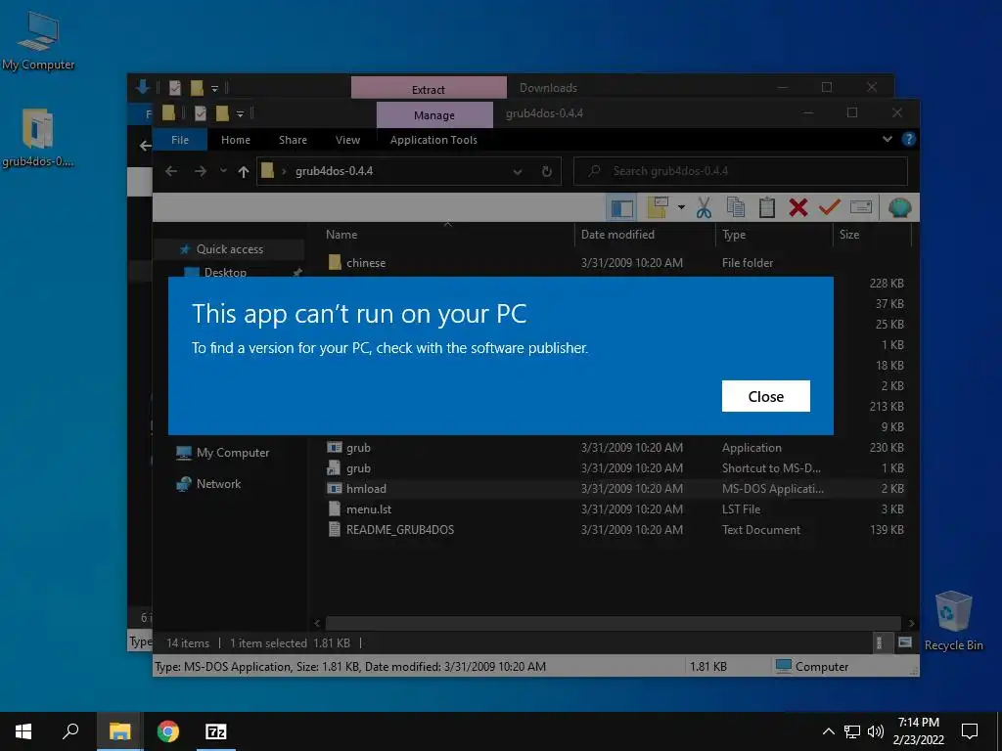Open 7-Zip from the taskbar

[216, 731]
